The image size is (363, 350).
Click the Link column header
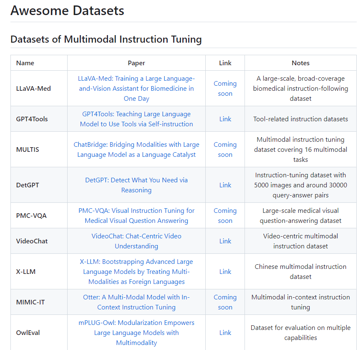[x=225, y=63]
